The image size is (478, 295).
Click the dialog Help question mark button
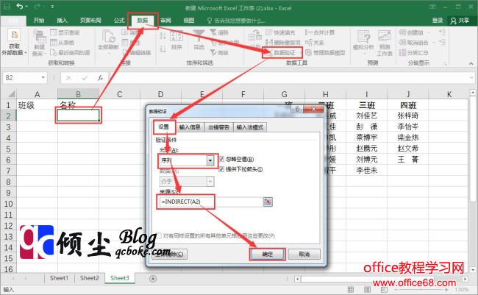[x=297, y=109]
